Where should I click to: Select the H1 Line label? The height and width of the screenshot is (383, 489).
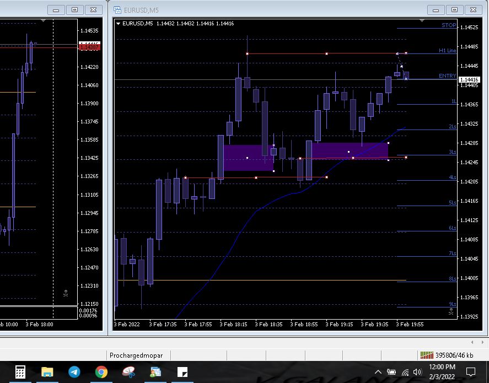click(447, 51)
